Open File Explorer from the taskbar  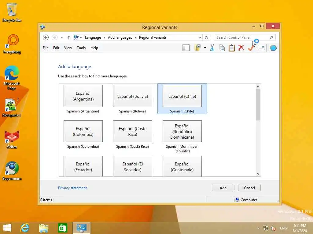(x=44, y=228)
